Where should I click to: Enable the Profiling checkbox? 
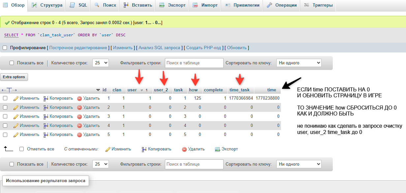point(5,48)
